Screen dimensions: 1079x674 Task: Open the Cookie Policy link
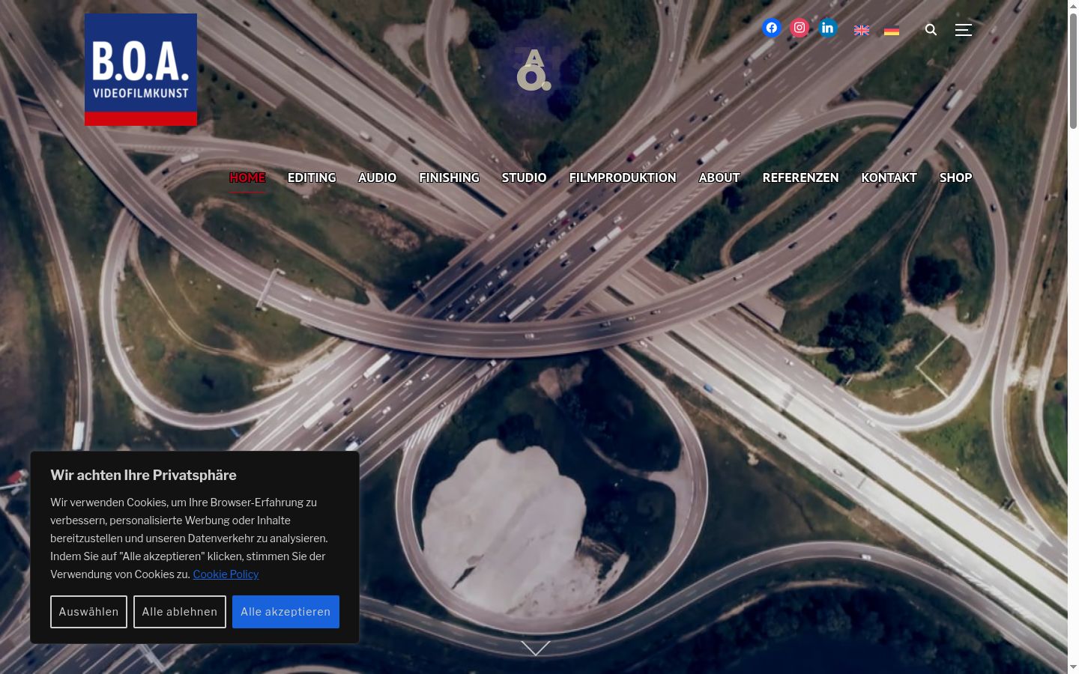(x=226, y=574)
